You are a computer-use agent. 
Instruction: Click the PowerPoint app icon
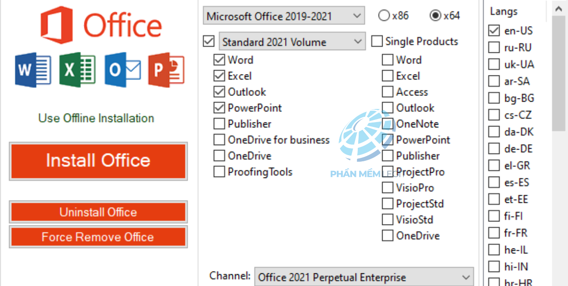coord(166,70)
